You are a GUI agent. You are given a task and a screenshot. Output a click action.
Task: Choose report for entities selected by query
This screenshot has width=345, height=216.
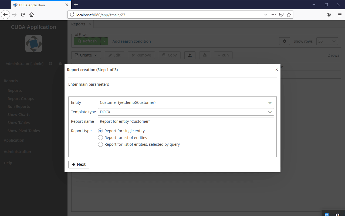tap(100, 144)
